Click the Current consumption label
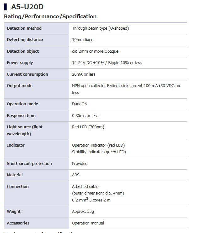 (x=27, y=74)
